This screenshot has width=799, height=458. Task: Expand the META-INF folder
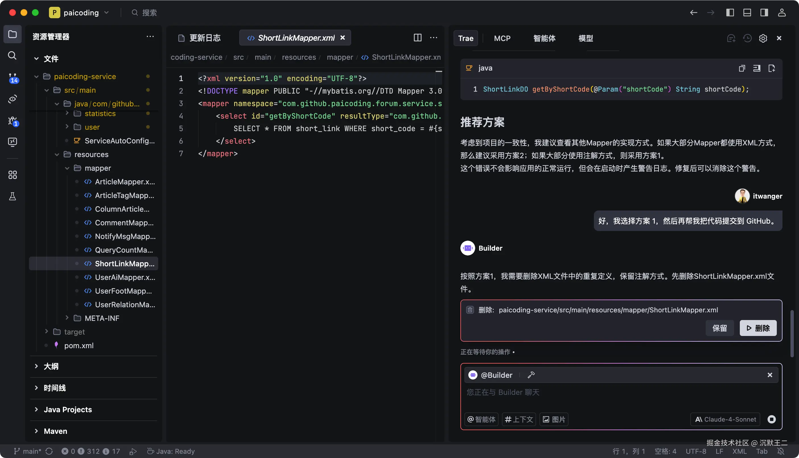pyautogui.click(x=102, y=318)
